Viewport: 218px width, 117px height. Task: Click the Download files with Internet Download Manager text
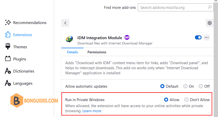click(x=115, y=43)
